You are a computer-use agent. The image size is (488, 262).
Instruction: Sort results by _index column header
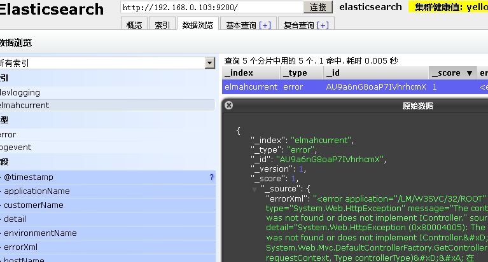pos(251,72)
